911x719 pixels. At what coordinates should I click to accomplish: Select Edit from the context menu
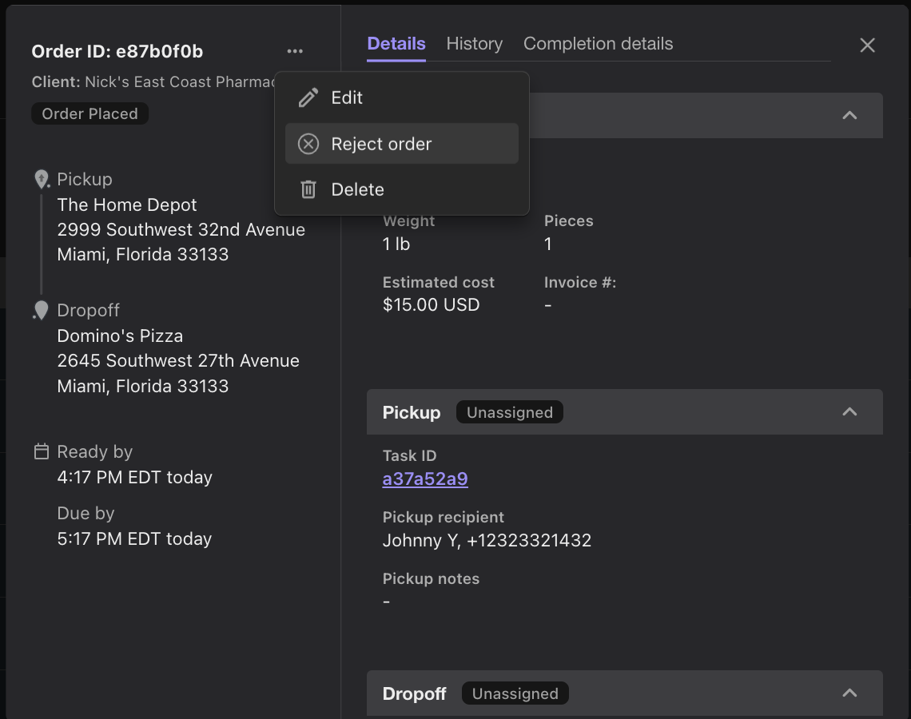click(346, 97)
